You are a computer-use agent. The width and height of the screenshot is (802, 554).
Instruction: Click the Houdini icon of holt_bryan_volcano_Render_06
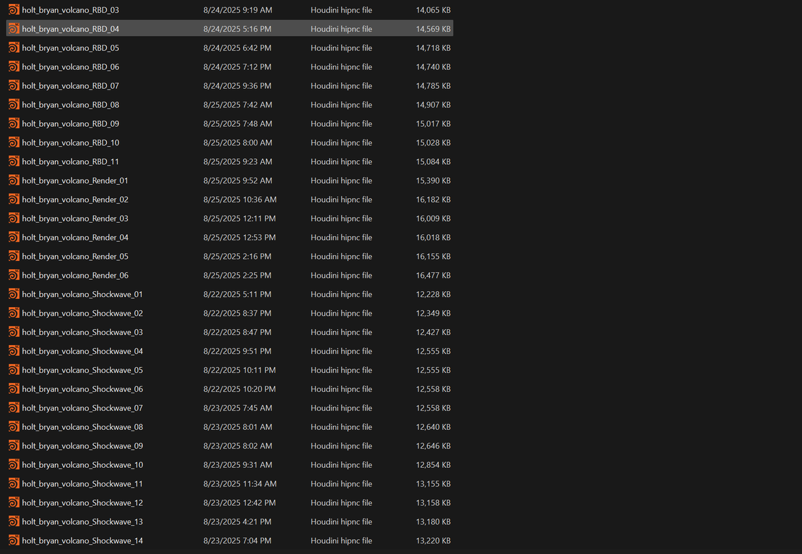tap(14, 275)
